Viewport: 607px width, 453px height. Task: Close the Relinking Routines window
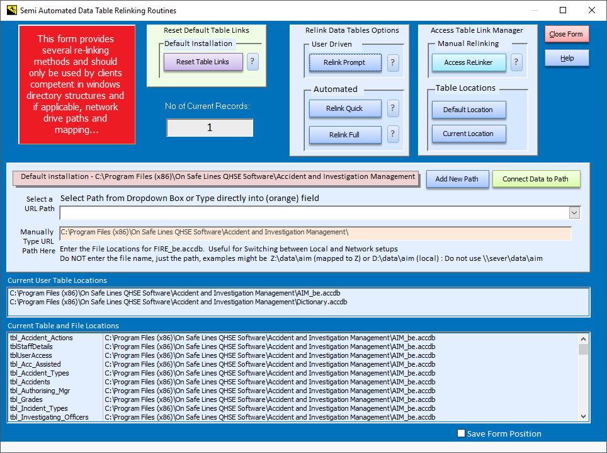click(x=592, y=11)
